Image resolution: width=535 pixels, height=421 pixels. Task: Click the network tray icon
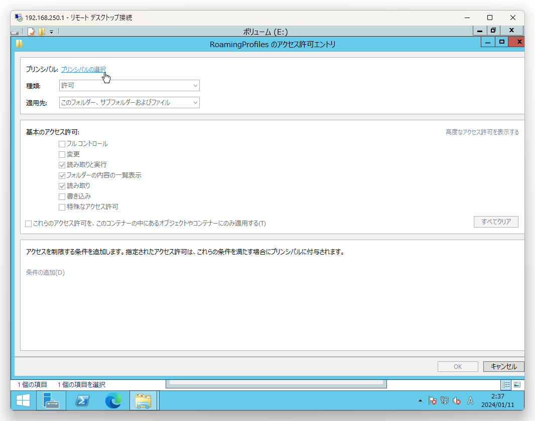click(445, 401)
